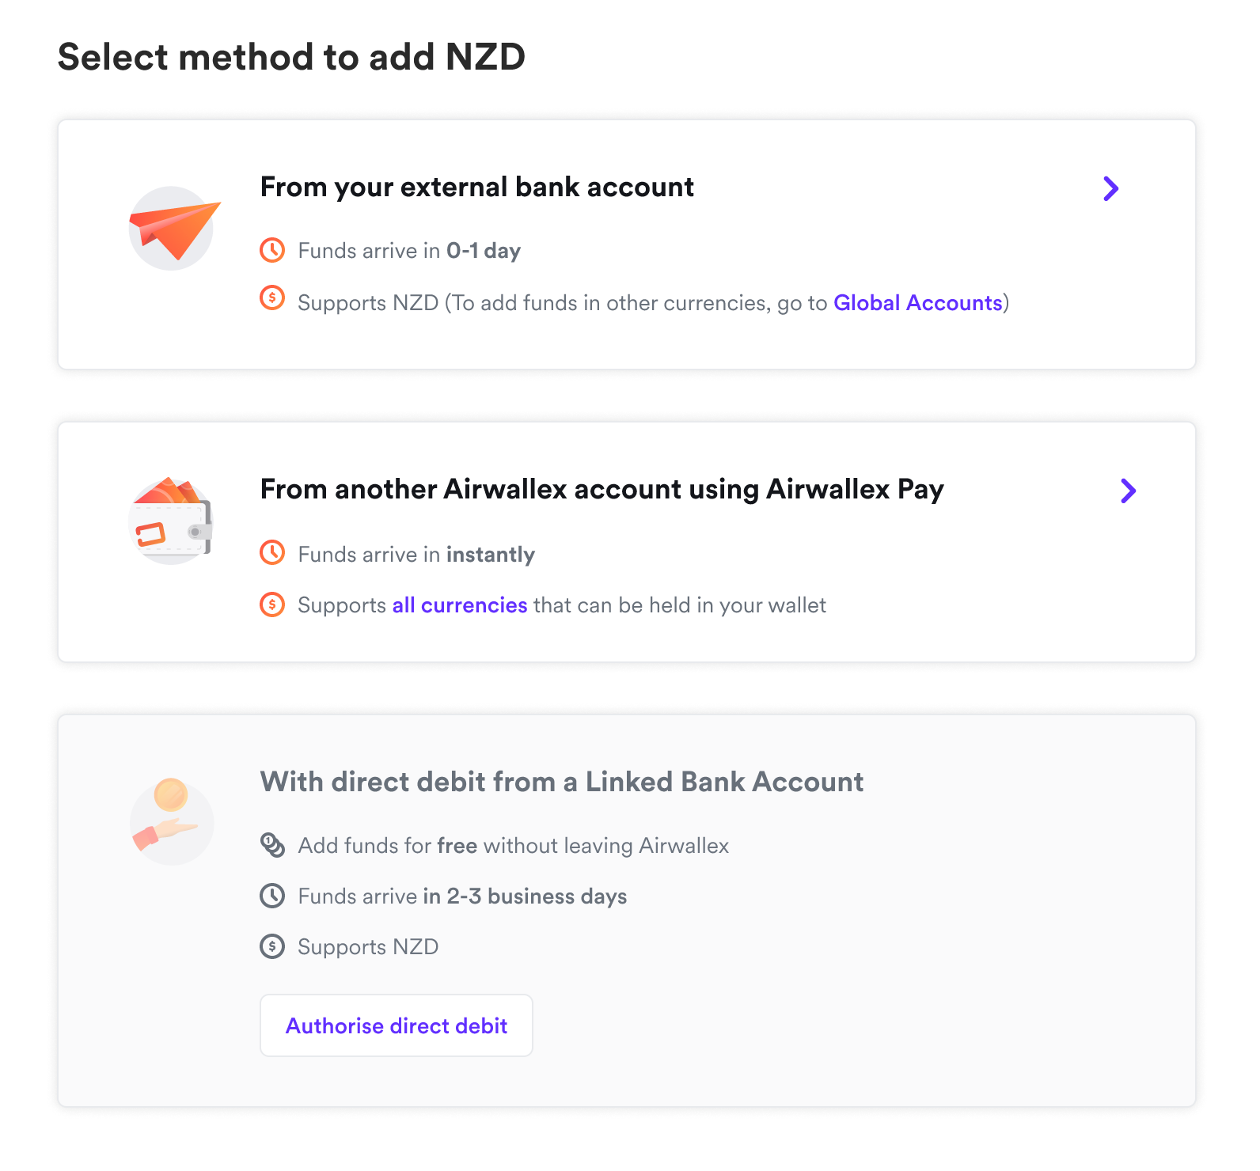Click the "Select method to add NZD" title

[x=291, y=57]
